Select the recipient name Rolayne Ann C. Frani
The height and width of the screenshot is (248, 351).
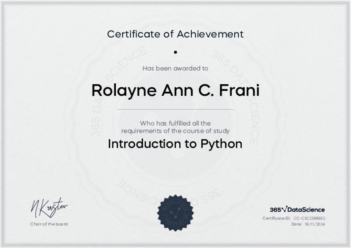point(175,90)
